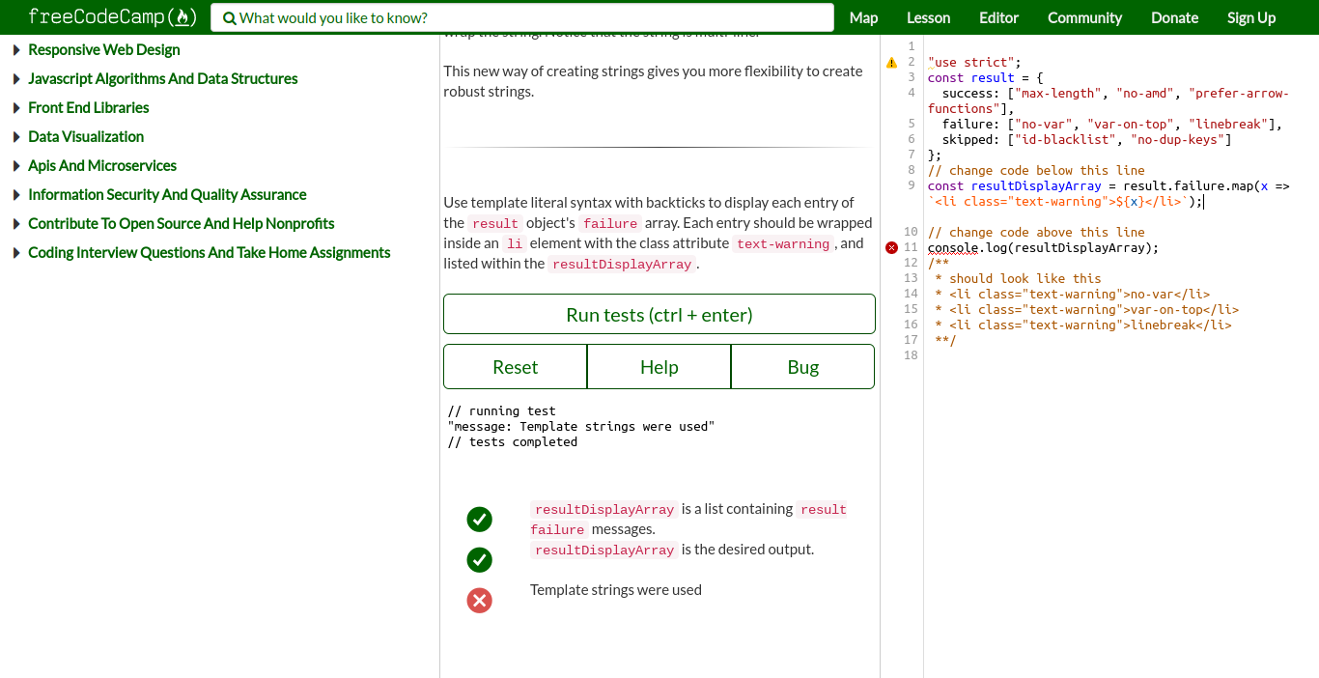This screenshot has width=1319, height=678.
Task: Switch to the Editor view
Action: coord(998,17)
